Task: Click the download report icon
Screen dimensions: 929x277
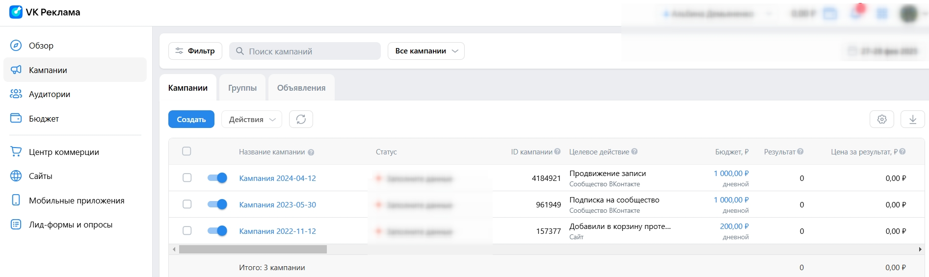Action: click(912, 119)
